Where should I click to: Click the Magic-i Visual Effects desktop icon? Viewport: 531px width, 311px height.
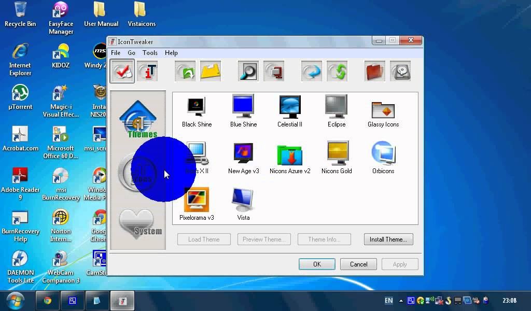point(61,101)
